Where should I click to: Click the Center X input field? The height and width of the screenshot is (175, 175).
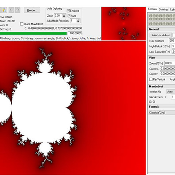(168, 69)
